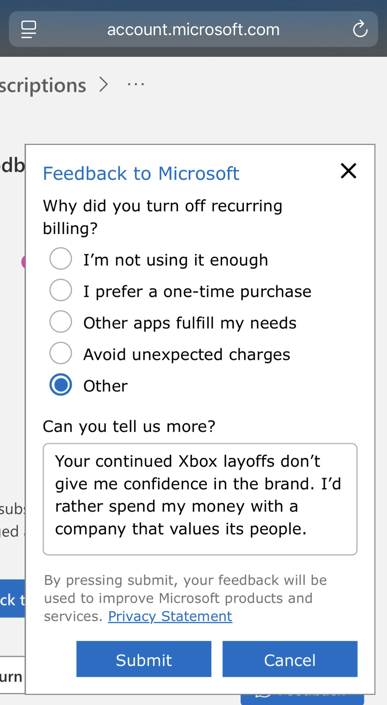Reload the page with the refresh icon
The width and height of the screenshot is (387, 705).
(x=360, y=29)
